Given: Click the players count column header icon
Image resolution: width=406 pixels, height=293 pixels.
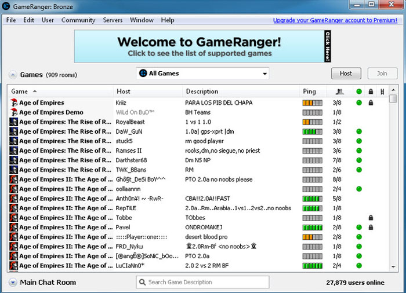Looking at the screenshot, I should pyautogui.click(x=340, y=91).
